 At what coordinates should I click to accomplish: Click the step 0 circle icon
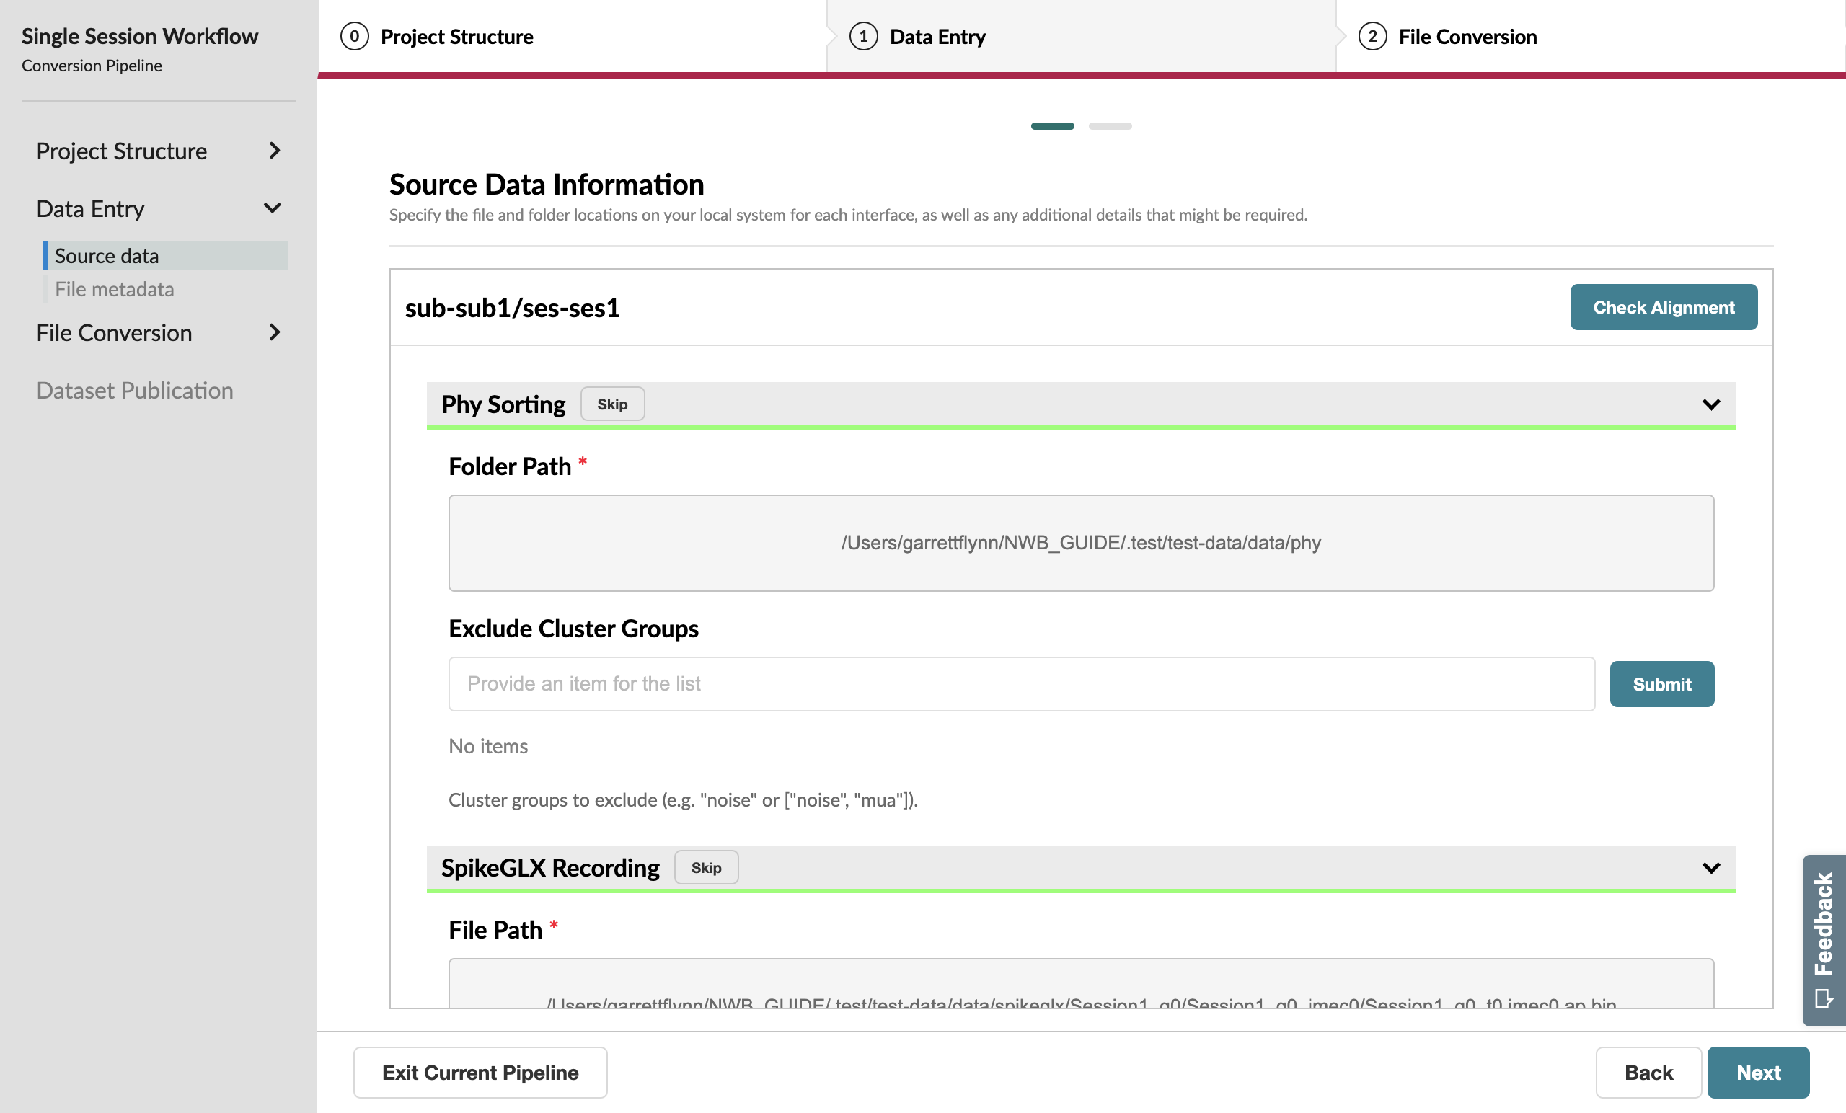[x=354, y=37]
